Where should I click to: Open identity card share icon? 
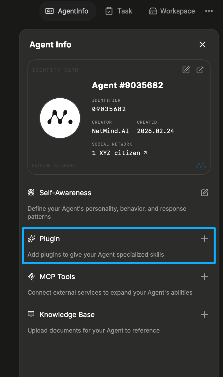point(200,70)
